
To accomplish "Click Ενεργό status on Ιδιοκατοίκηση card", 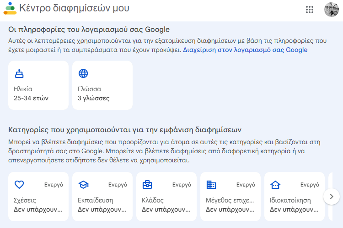I will (310, 185).
